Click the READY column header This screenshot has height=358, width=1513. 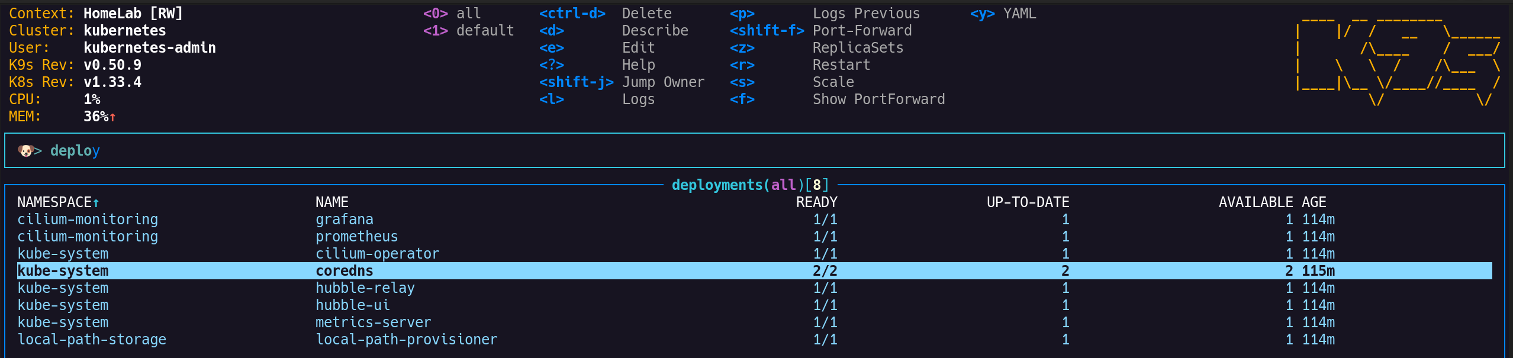click(x=817, y=202)
